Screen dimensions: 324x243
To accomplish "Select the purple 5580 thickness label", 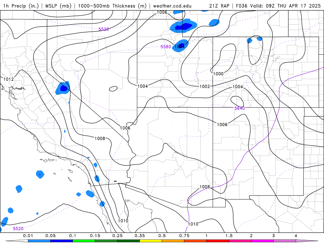I will pyautogui.click(x=166, y=47).
